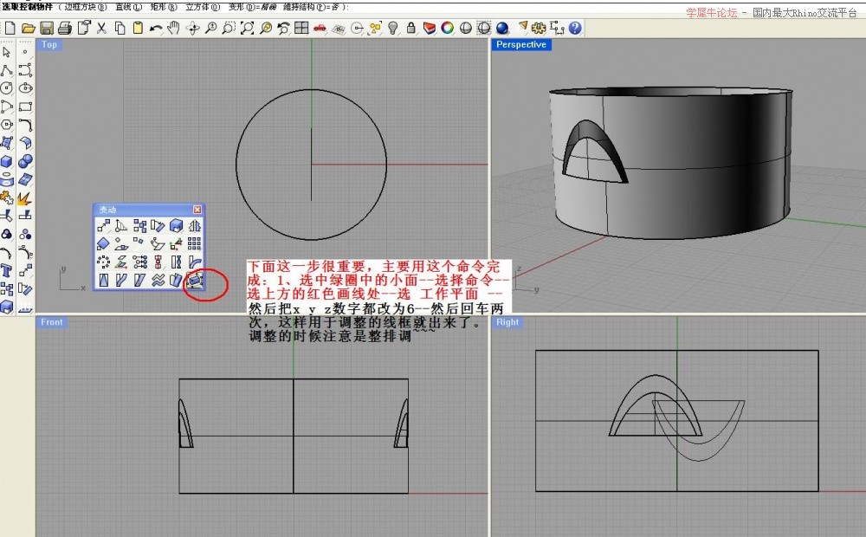Screen dimensions: 866x537
Task: Select the Rotate view tool
Action: [x=192, y=29]
